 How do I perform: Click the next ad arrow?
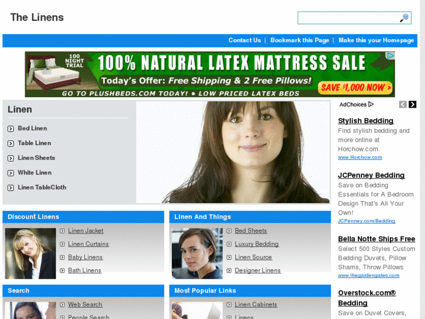(x=412, y=104)
